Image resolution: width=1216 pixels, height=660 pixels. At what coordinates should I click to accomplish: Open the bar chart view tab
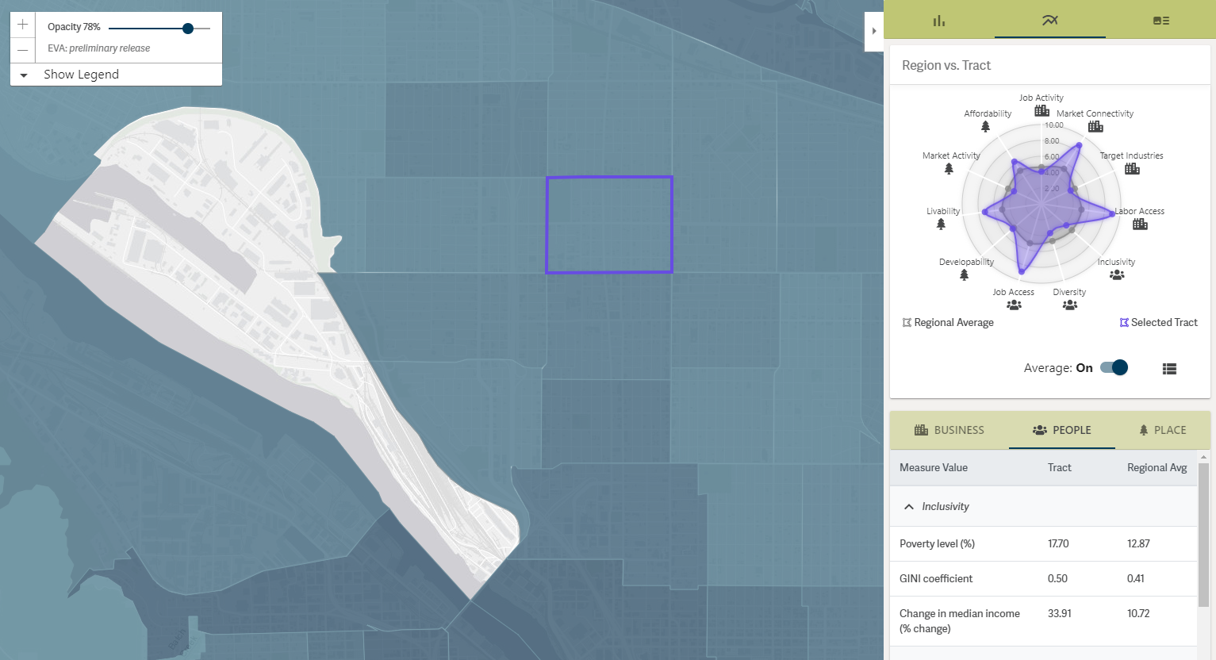click(x=938, y=21)
